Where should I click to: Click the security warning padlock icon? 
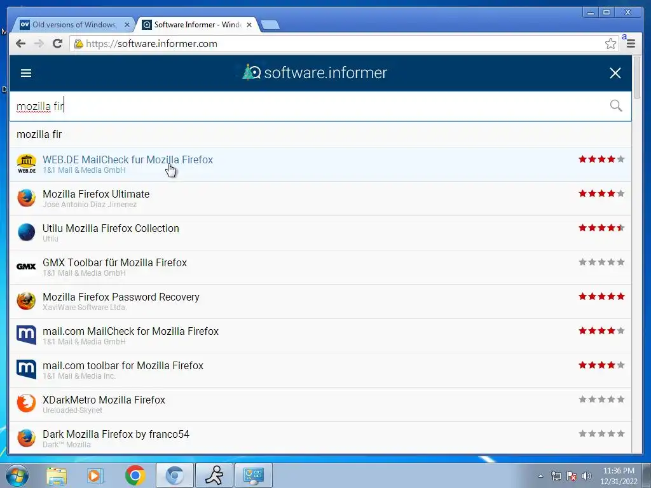coord(78,44)
